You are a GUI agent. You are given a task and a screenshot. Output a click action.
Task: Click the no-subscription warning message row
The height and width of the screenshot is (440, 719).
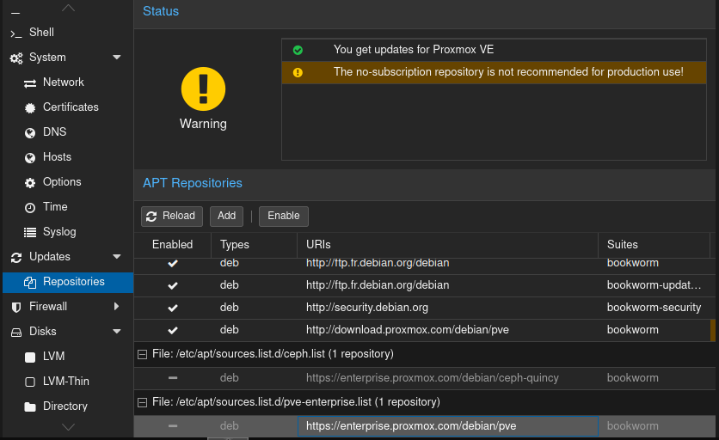coord(494,72)
